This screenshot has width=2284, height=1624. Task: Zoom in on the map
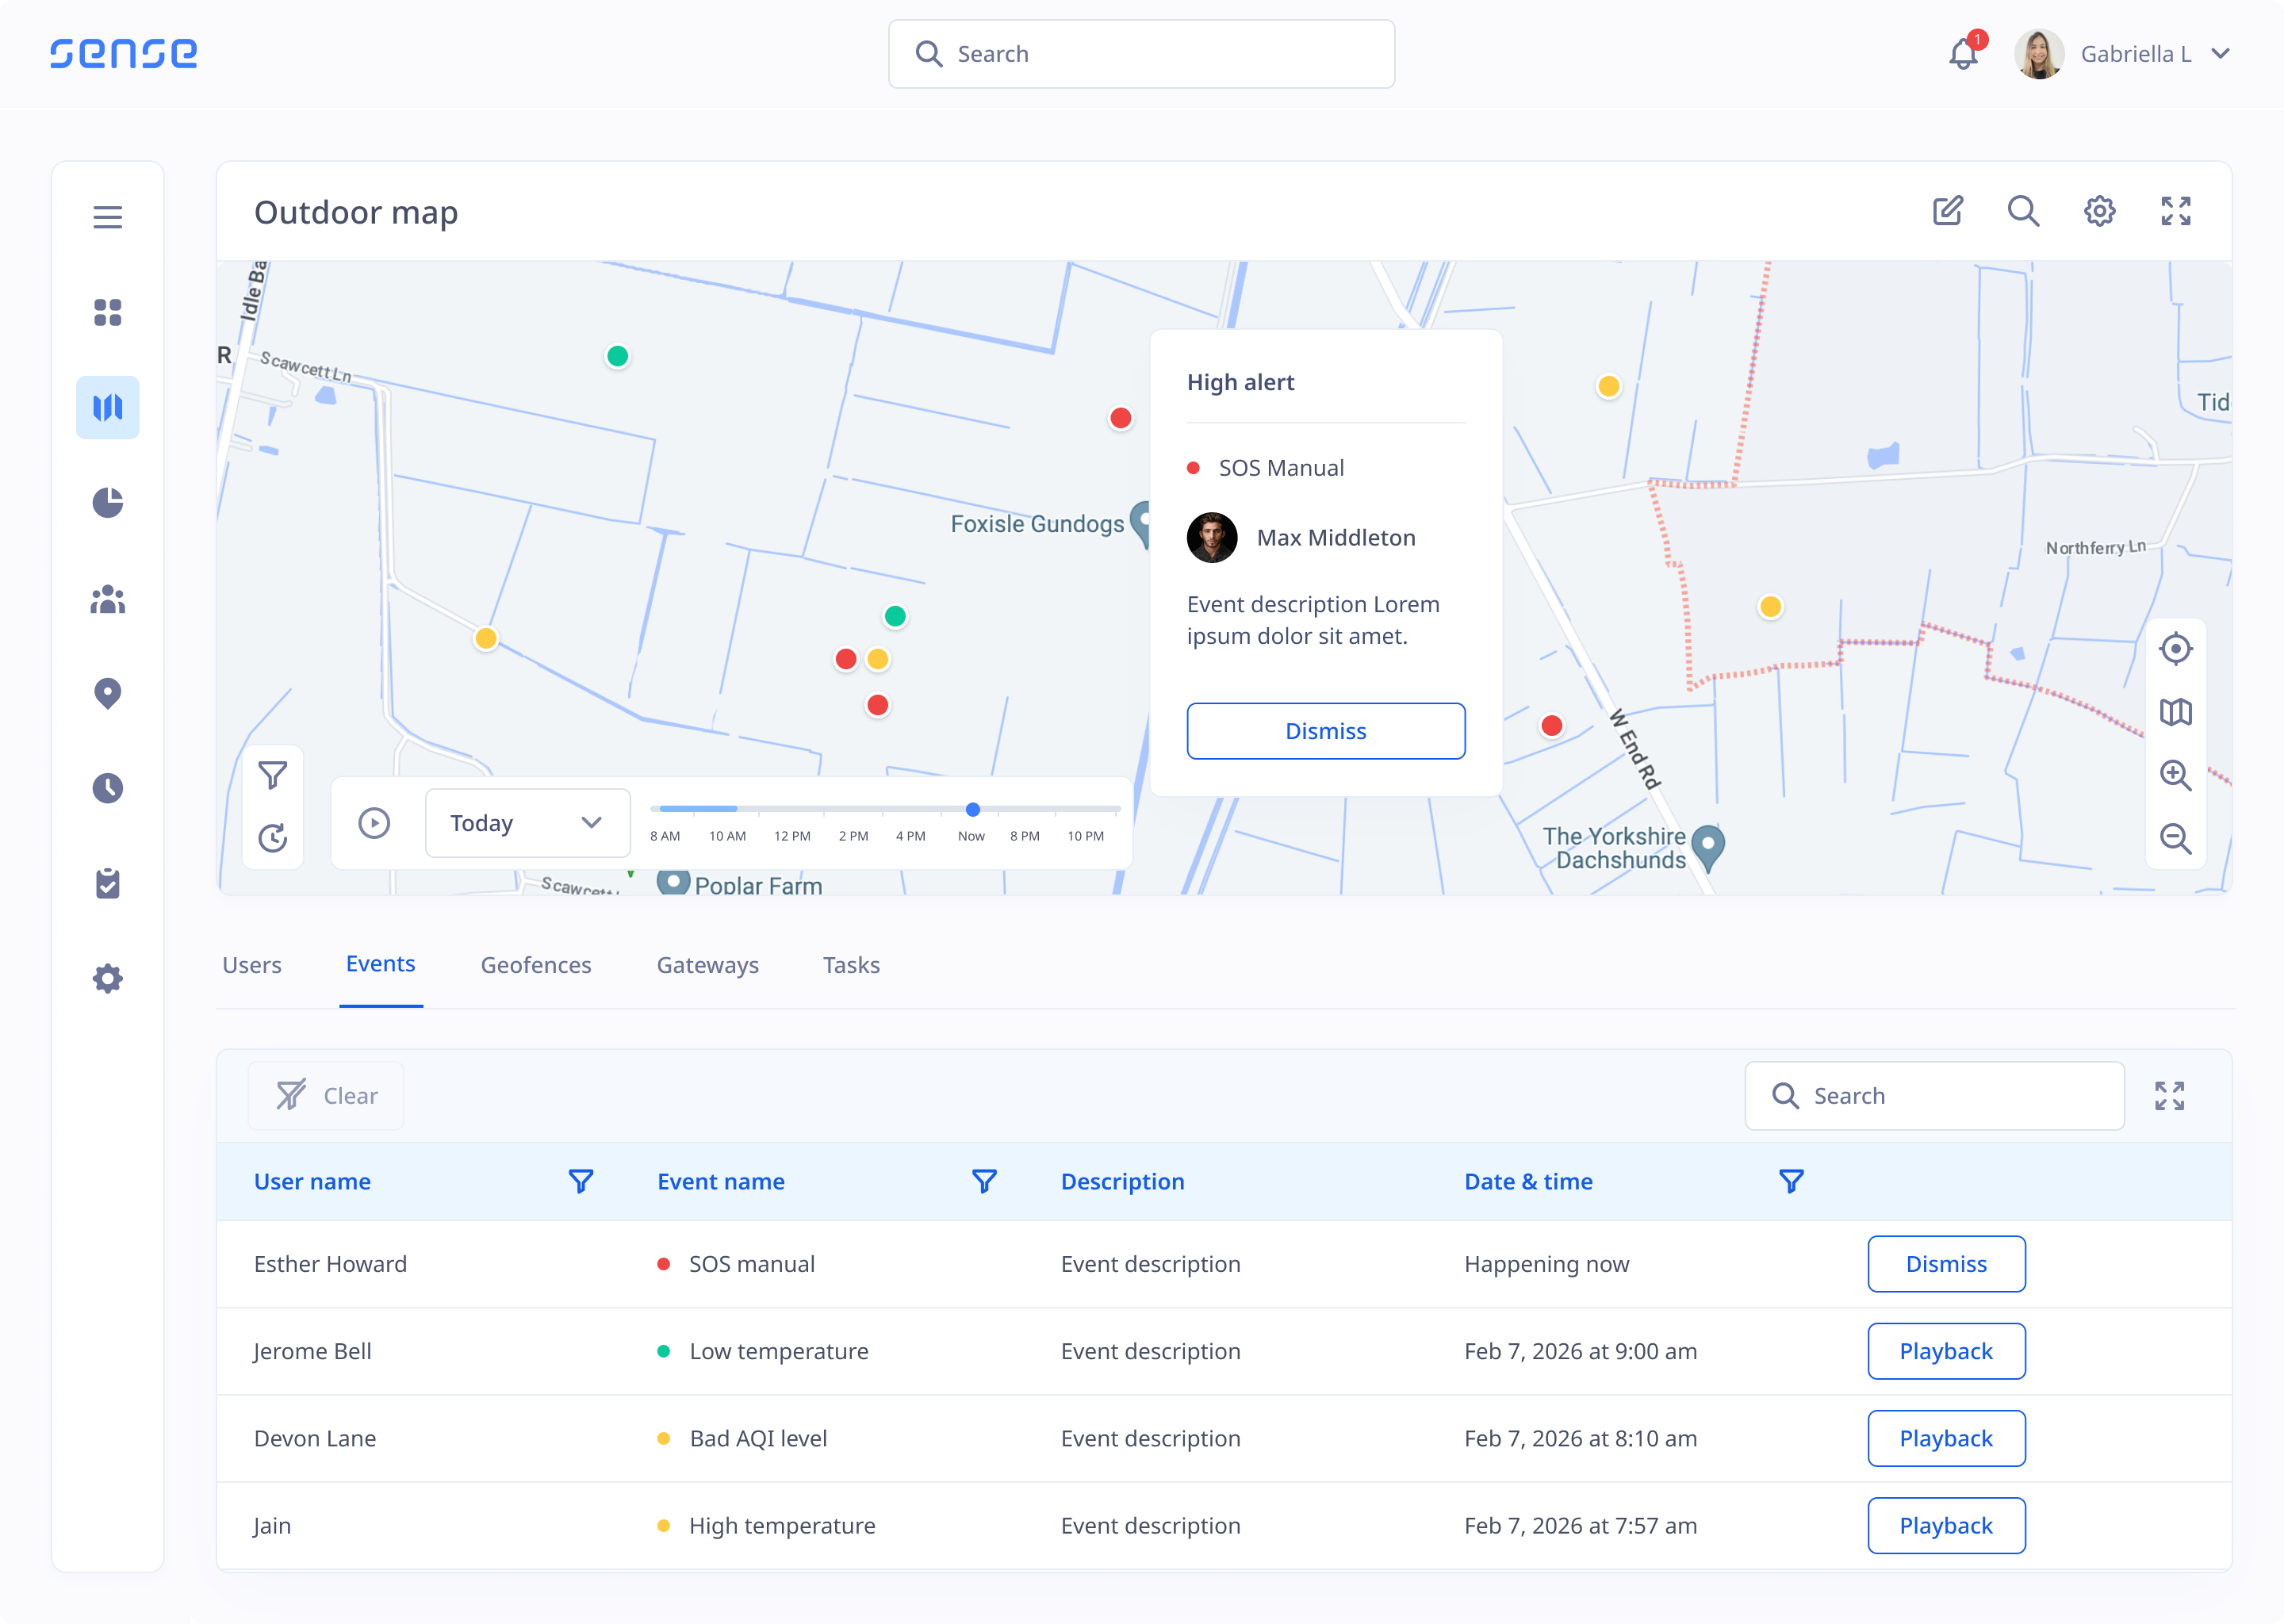[x=2175, y=775]
